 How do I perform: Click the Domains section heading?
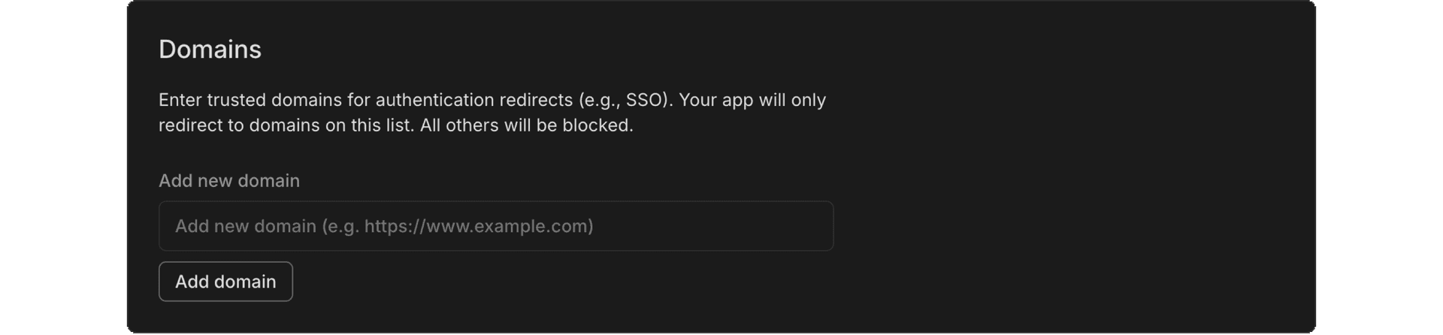(x=210, y=50)
